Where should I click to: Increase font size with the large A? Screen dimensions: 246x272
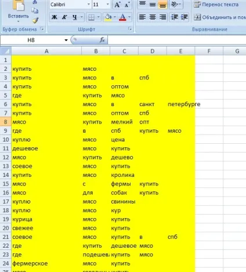(117, 5)
